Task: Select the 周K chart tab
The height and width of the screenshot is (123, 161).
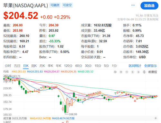Action: (x=34, y=66)
